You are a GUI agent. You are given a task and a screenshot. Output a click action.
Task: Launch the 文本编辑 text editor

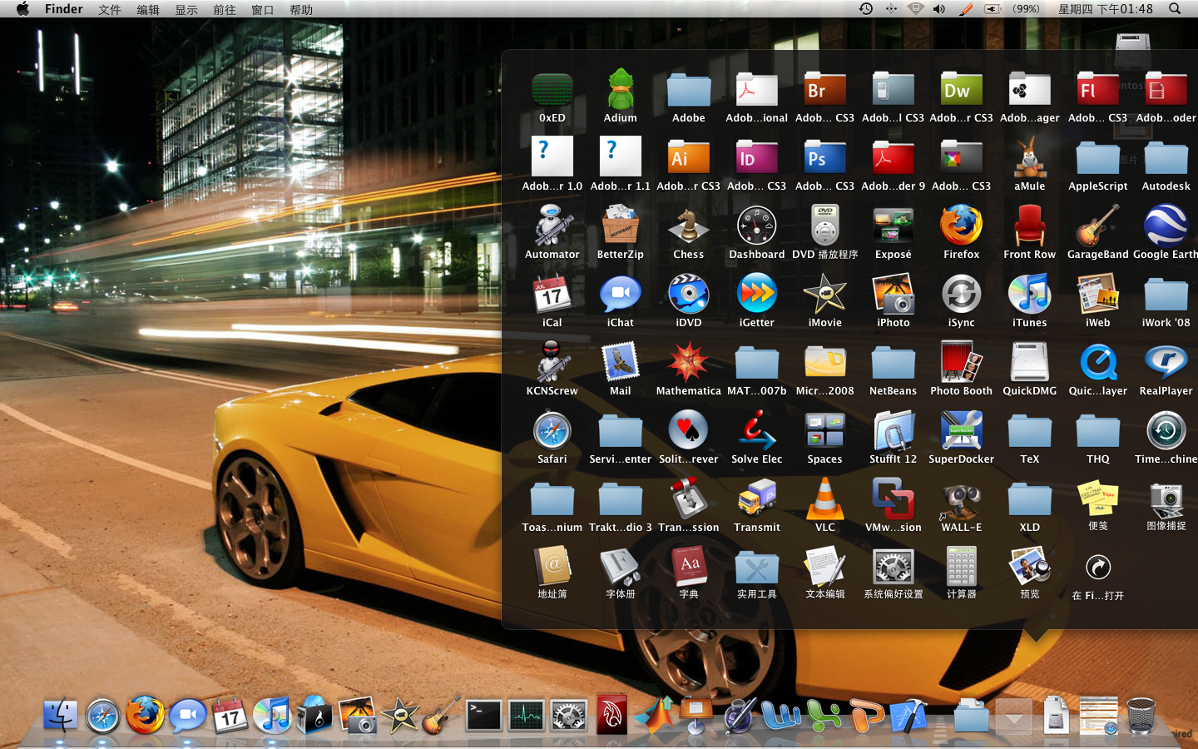(825, 568)
